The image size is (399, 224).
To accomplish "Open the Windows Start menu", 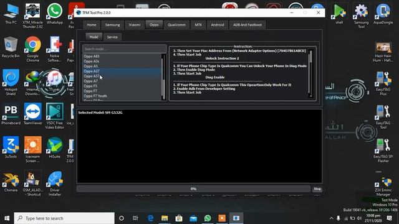I will [x=7, y=218].
